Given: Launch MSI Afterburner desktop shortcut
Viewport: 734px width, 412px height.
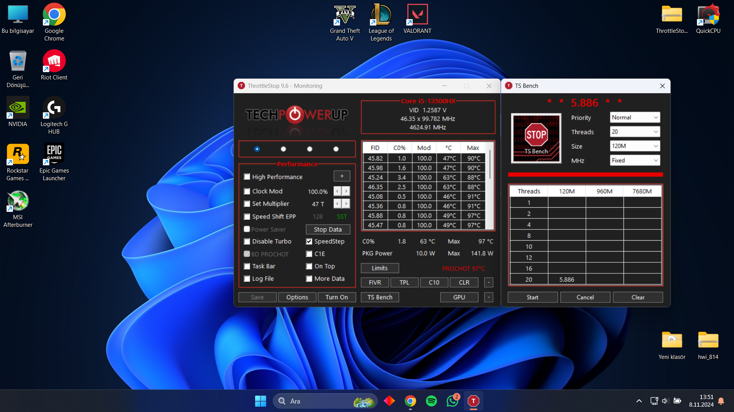Looking at the screenshot, I should coord(18,209).
